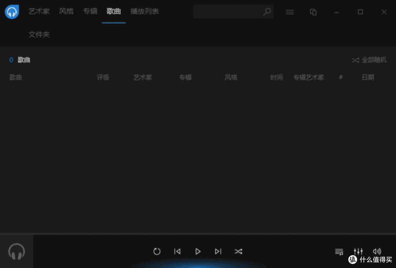The width and height of the screenshot is (396, 268).
Task: Switch to mini player mode icon
Action: click(x=313, y=12)
